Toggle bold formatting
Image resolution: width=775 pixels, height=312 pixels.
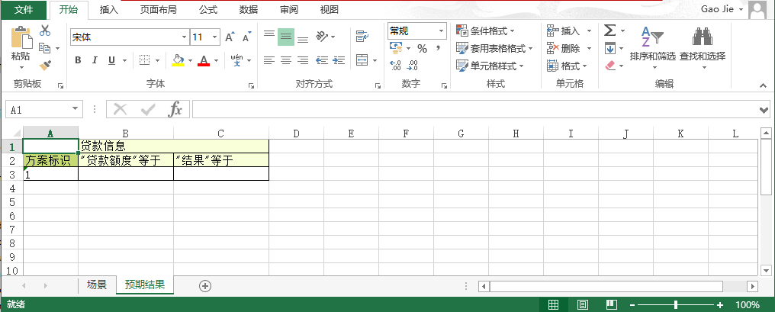[78, 60]
